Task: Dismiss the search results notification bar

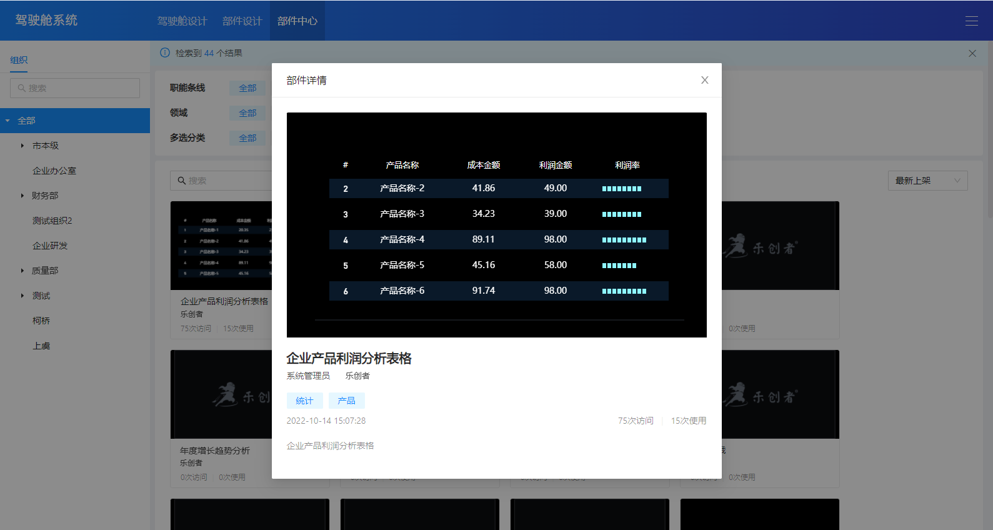Action: (972, 53)
